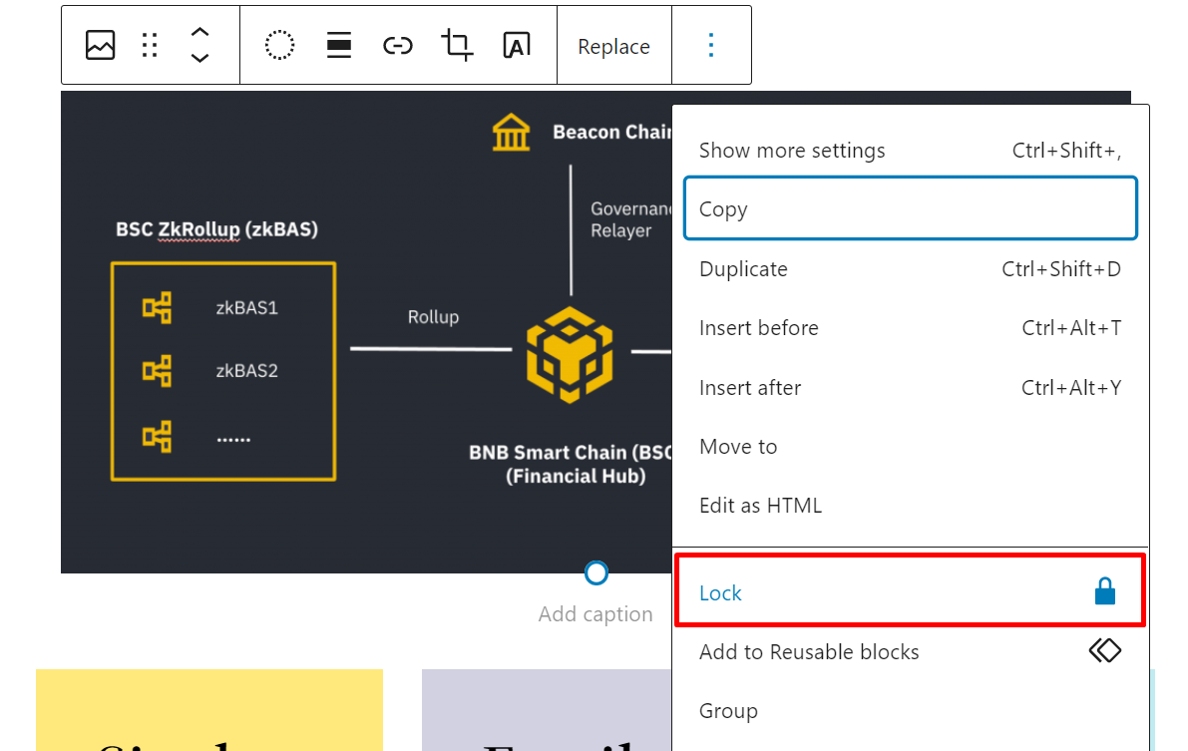Move block down with the down chevron
The height and width of the screenshot is (751, 1188).
coord(199,58)
